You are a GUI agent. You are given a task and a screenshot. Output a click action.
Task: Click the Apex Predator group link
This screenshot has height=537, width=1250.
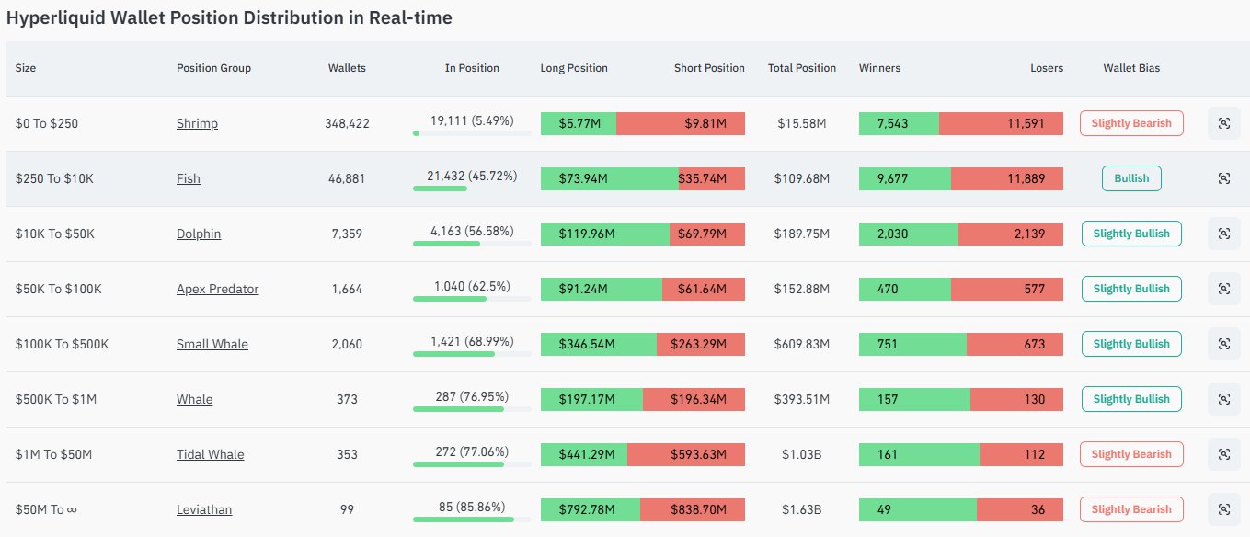coord(217,289)
